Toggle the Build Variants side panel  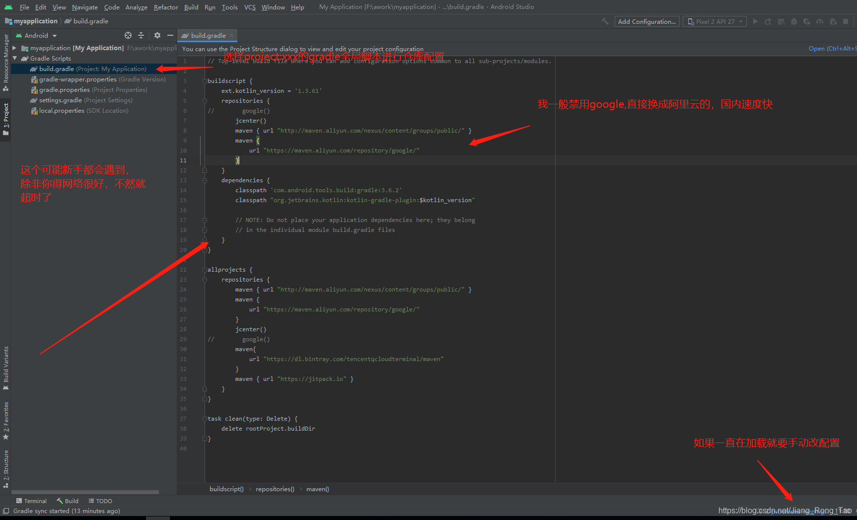point(6,368)
